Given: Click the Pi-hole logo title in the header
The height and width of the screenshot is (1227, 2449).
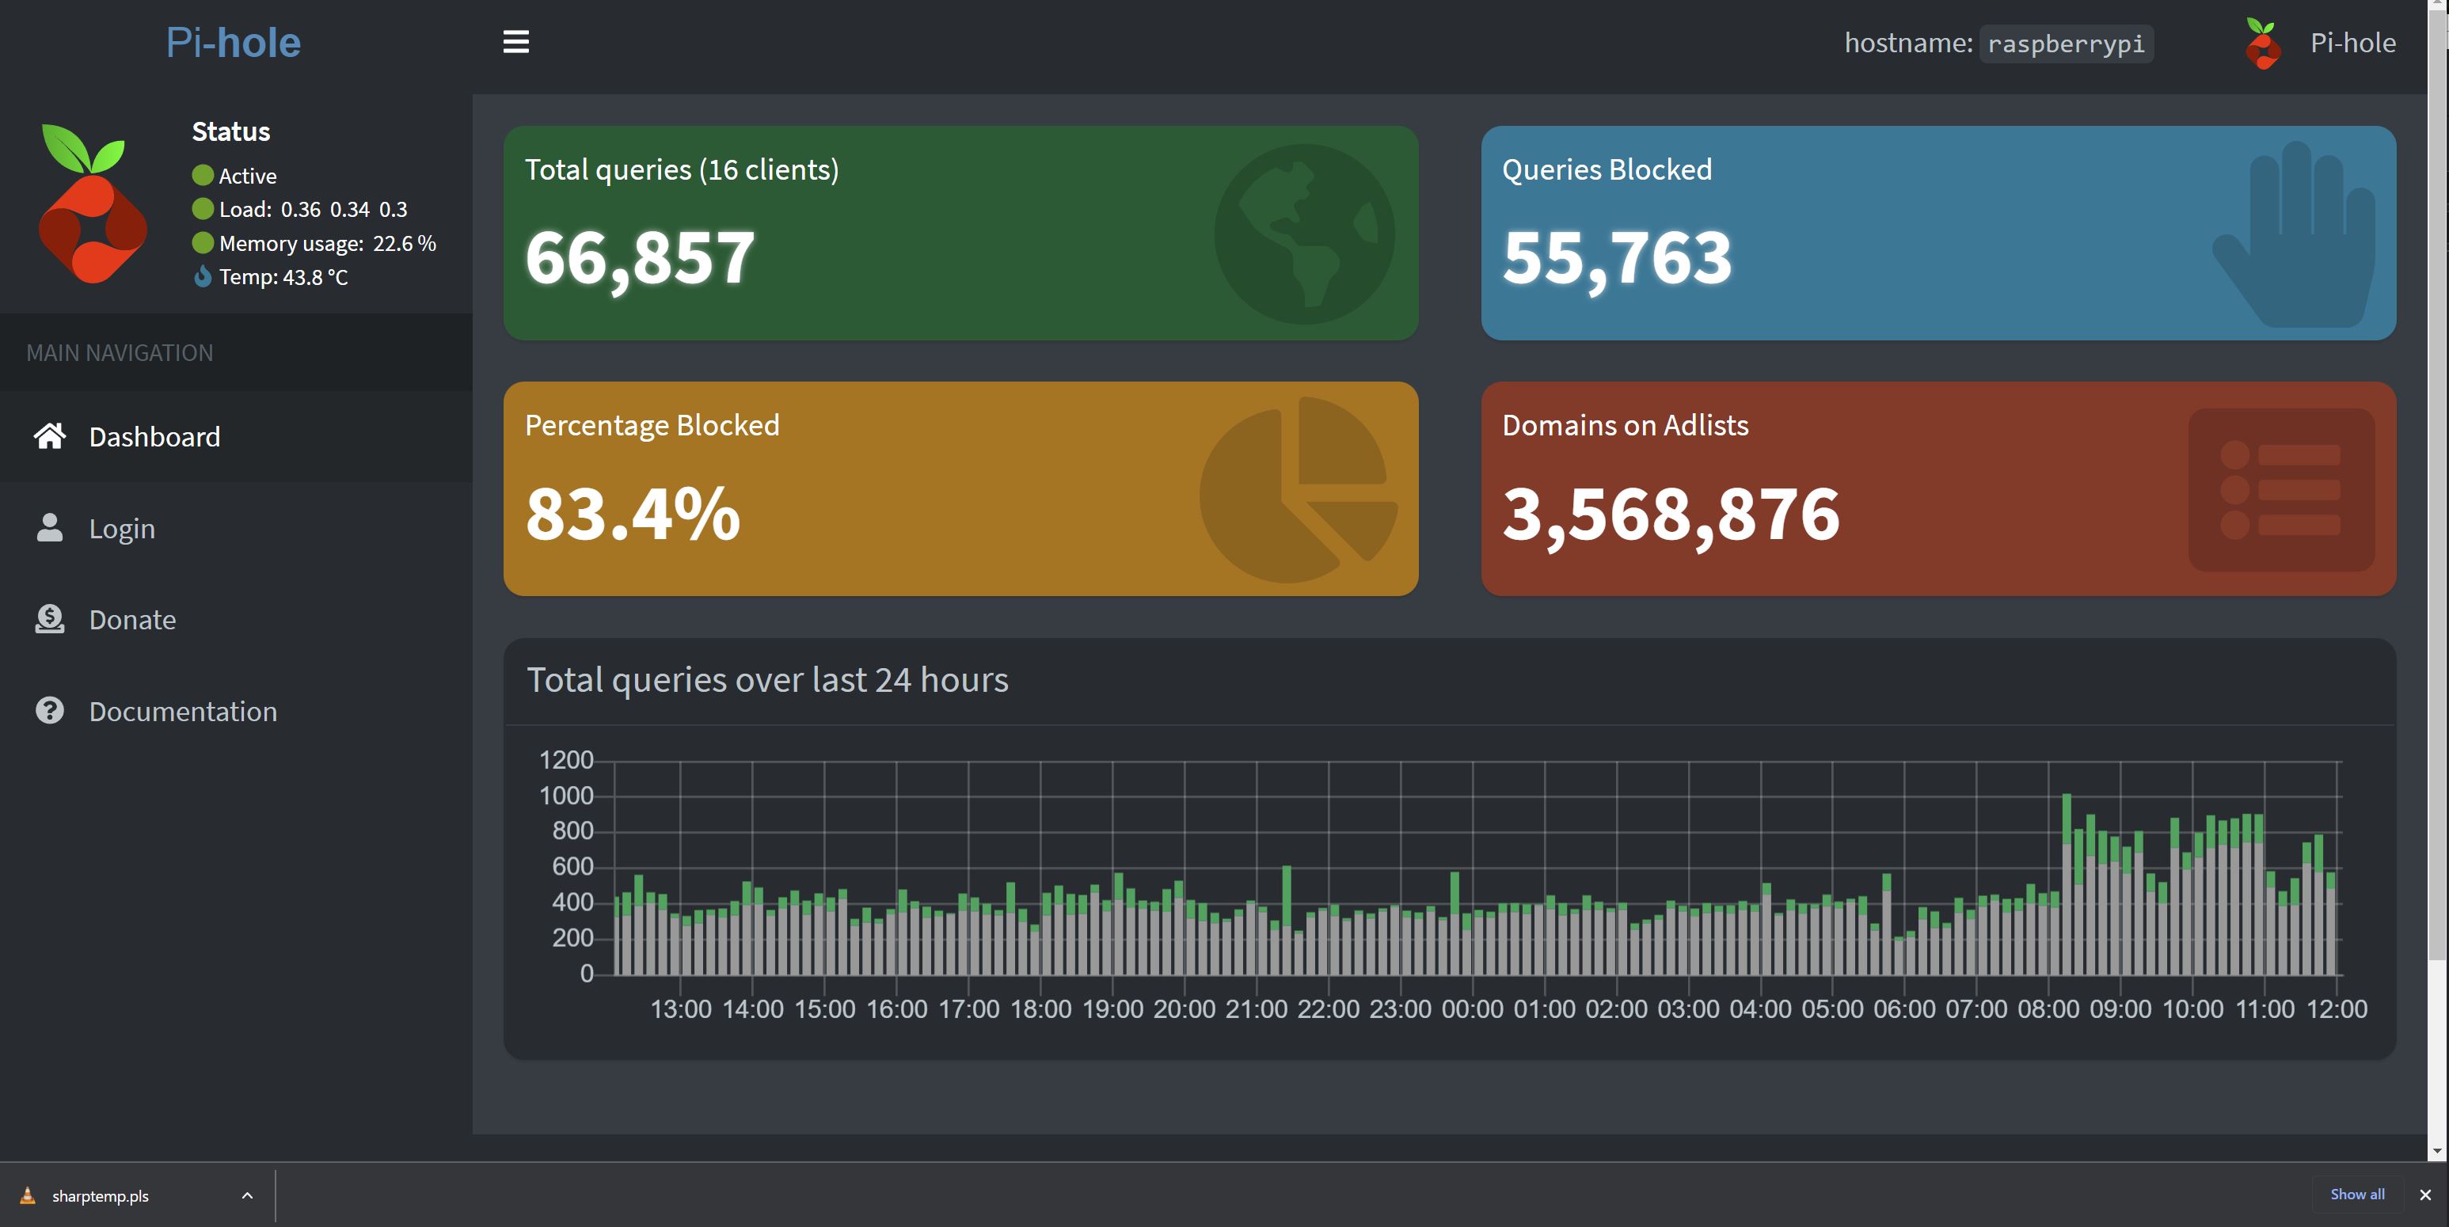Looking at the screenshot, I should (233, 43).
